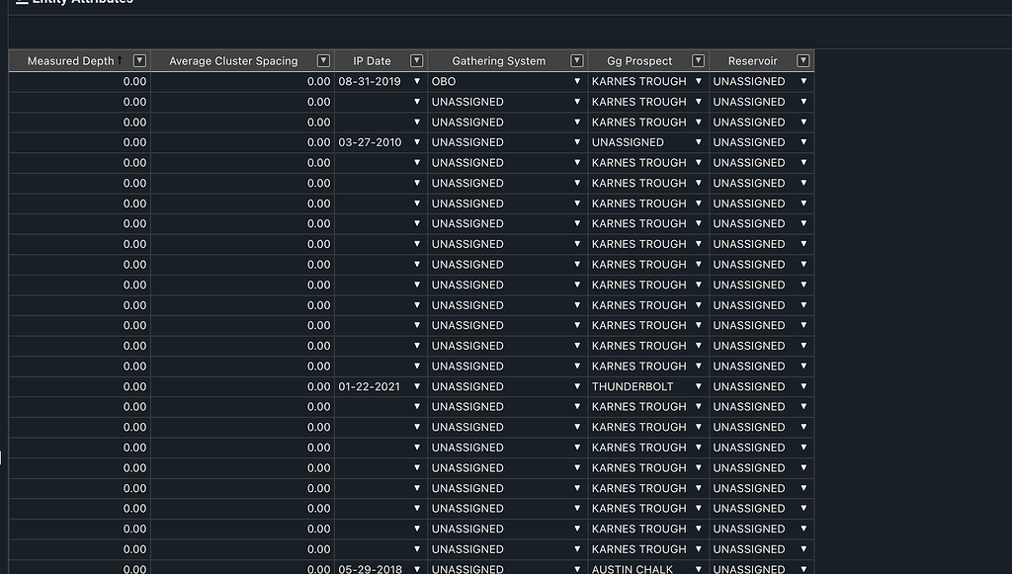Image resolution: width=1012 pixels, height=574 pixels.
Task: Select the OBO gathering system cell
Action: (x=494, y=82)
